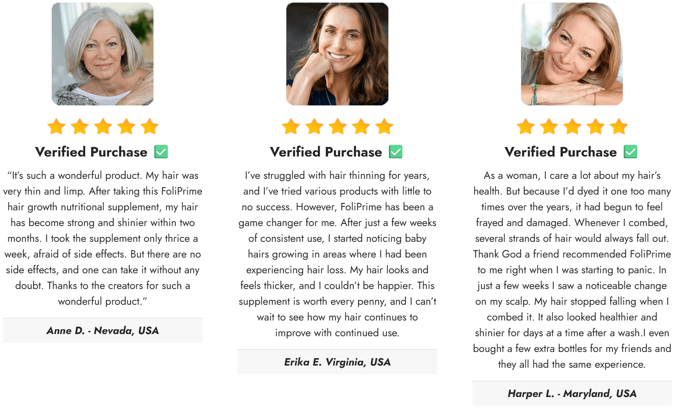Screen dimensions: 681x411
Task: Click Anne D.'s profile photo
Action: tap(102, 54)
